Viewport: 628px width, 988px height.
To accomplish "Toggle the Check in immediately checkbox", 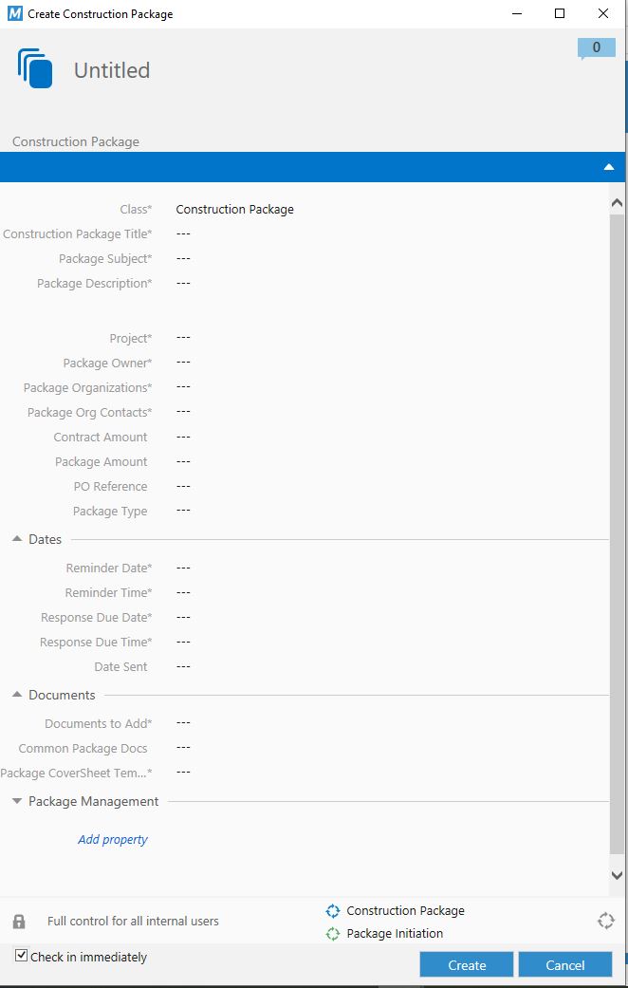I will pyautogui.click(x=22, y=957).
